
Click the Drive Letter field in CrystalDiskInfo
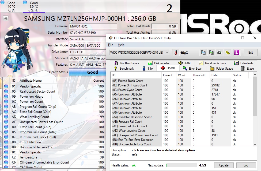click(x=88, y=52)
